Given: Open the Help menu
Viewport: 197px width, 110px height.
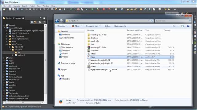Looking at the screenshot, I should coord(53,6).
